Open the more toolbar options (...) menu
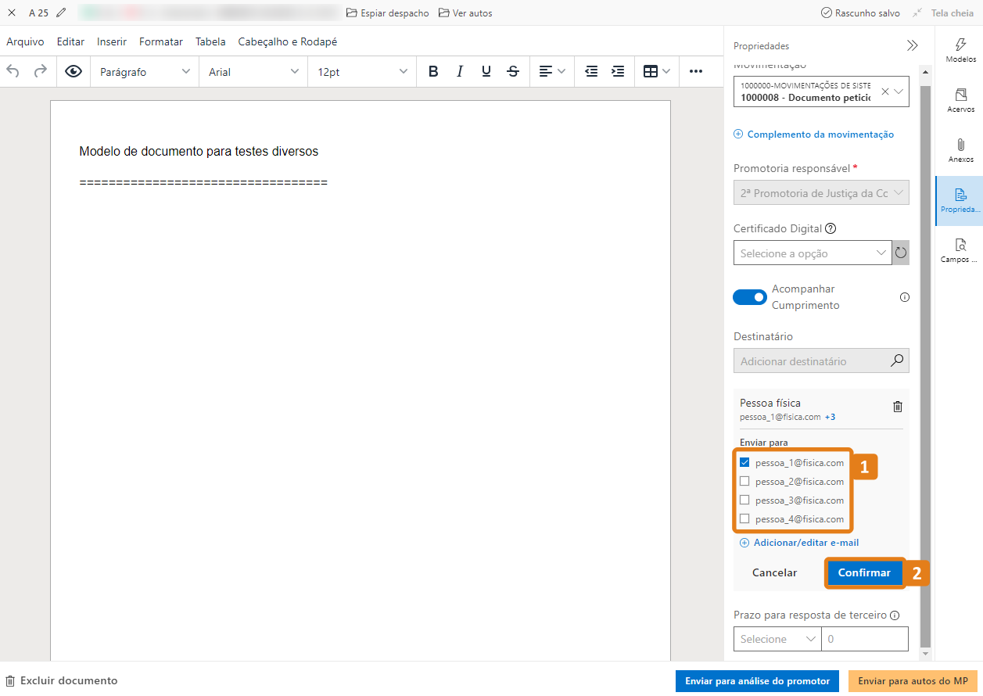 pos(696,71)
